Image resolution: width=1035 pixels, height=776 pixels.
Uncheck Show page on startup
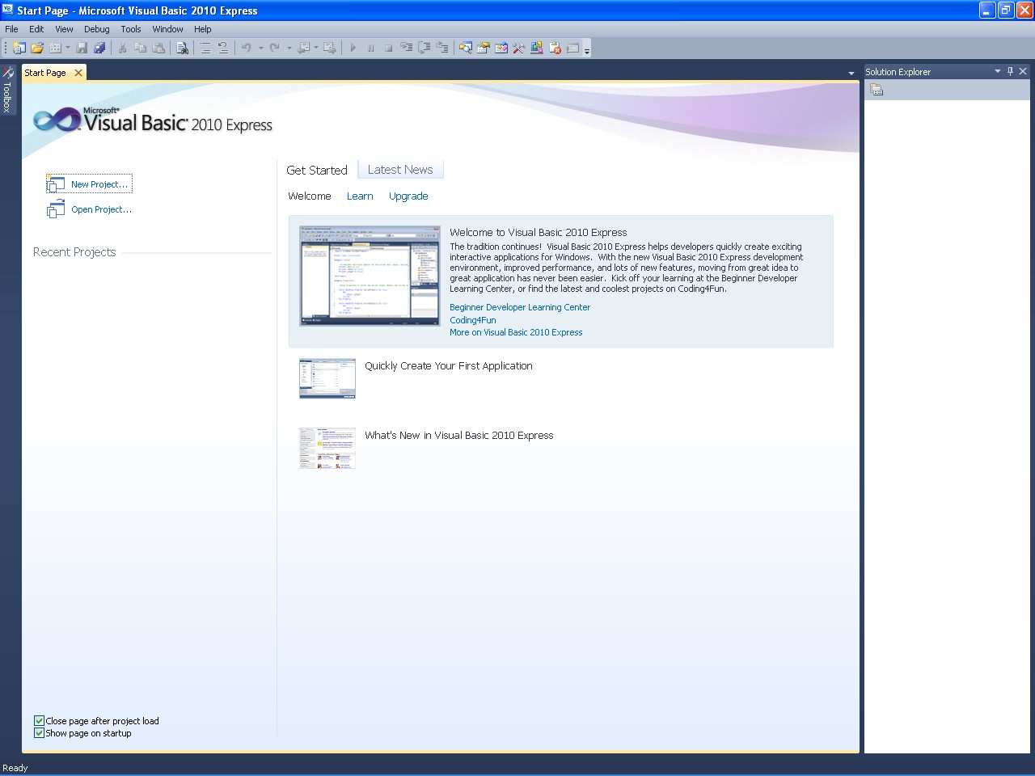pos(39,732)
